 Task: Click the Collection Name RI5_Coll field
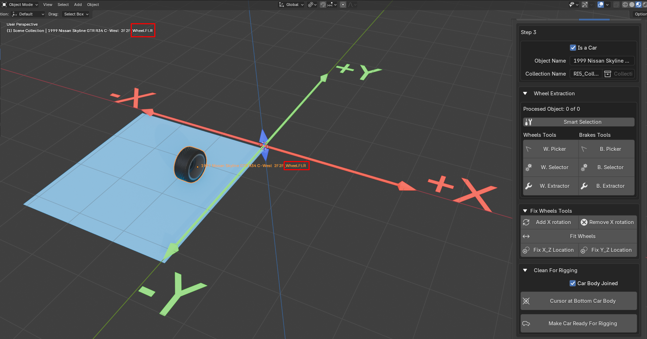click(x=586, y=74)
